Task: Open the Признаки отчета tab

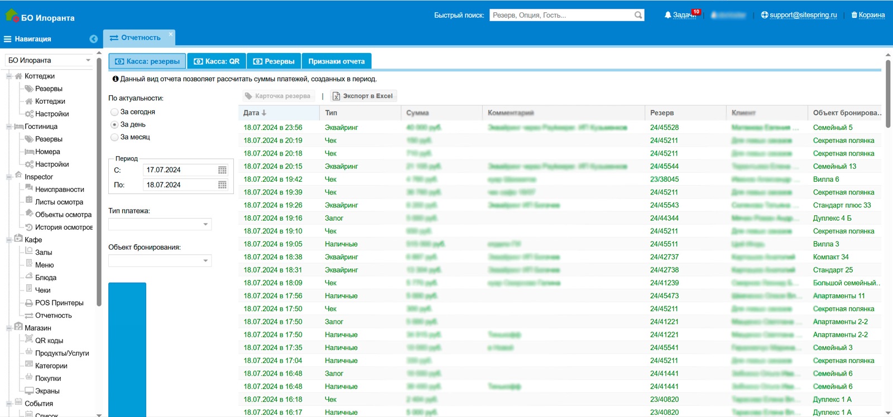Action: pyautogui.click(x=337, y=61)
